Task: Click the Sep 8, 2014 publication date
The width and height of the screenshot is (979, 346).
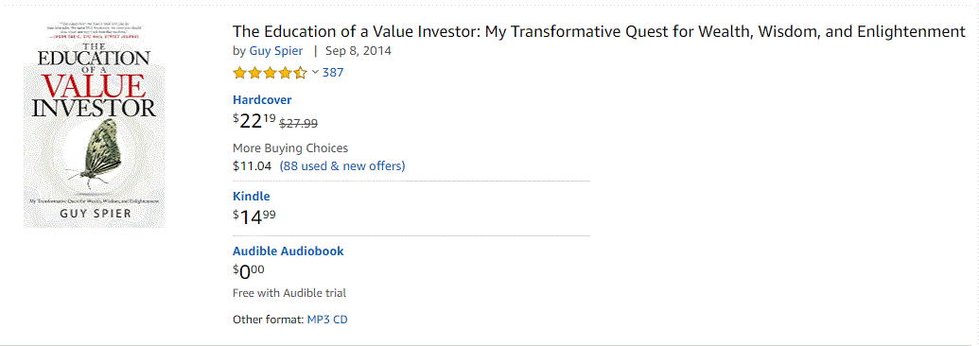Action: click(358, 51)
